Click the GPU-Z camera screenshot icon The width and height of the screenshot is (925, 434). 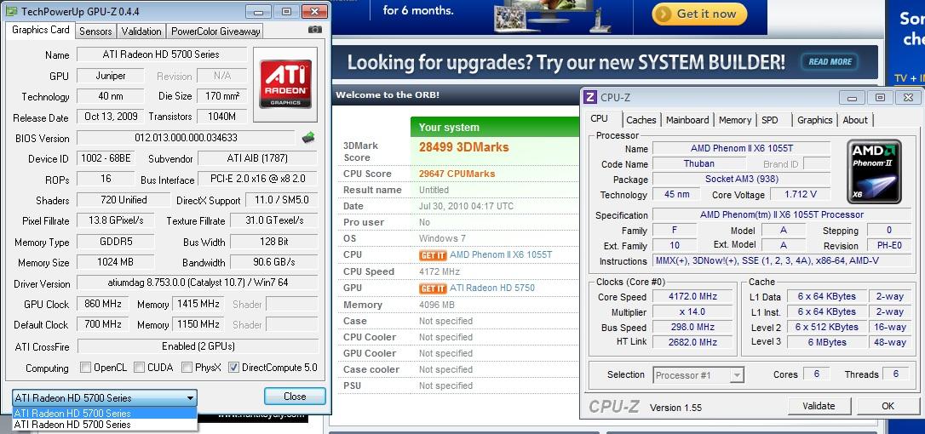coord(315,30)
